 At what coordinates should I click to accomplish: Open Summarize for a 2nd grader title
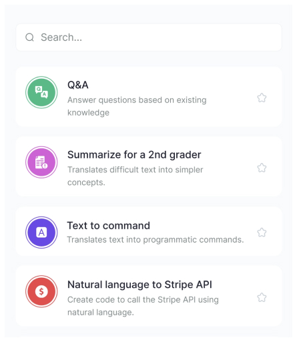134,155
